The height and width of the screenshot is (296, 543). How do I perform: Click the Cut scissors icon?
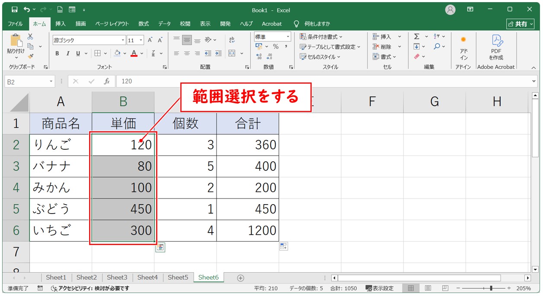tap(30, 37)
